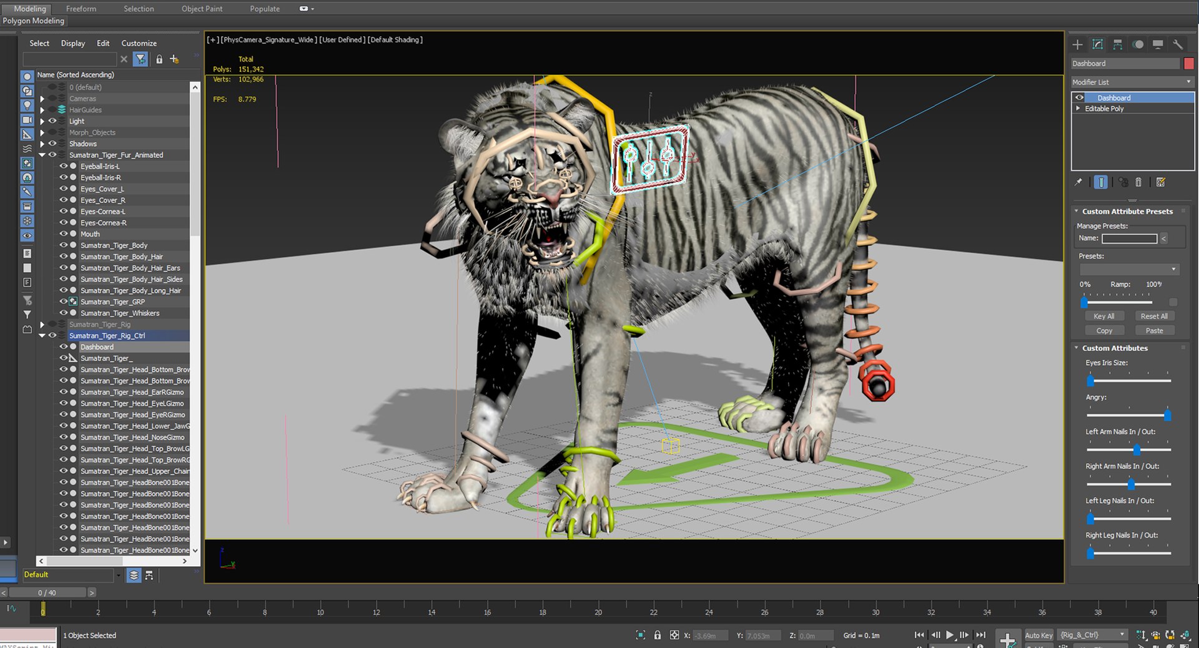Toggle visibility of the Dashboard modifier
Viewport: 1199px width, 648px height.
1080,97
